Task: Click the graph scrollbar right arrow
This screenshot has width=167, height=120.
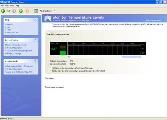Action: pyautogui.click(x=140, y=57)
